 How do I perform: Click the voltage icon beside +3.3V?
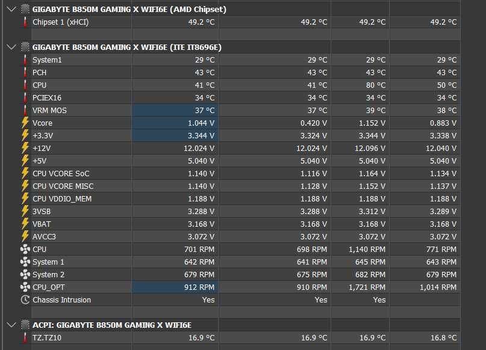point(25,136)
